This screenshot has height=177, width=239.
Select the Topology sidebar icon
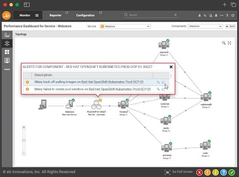[x=7, y=43]
